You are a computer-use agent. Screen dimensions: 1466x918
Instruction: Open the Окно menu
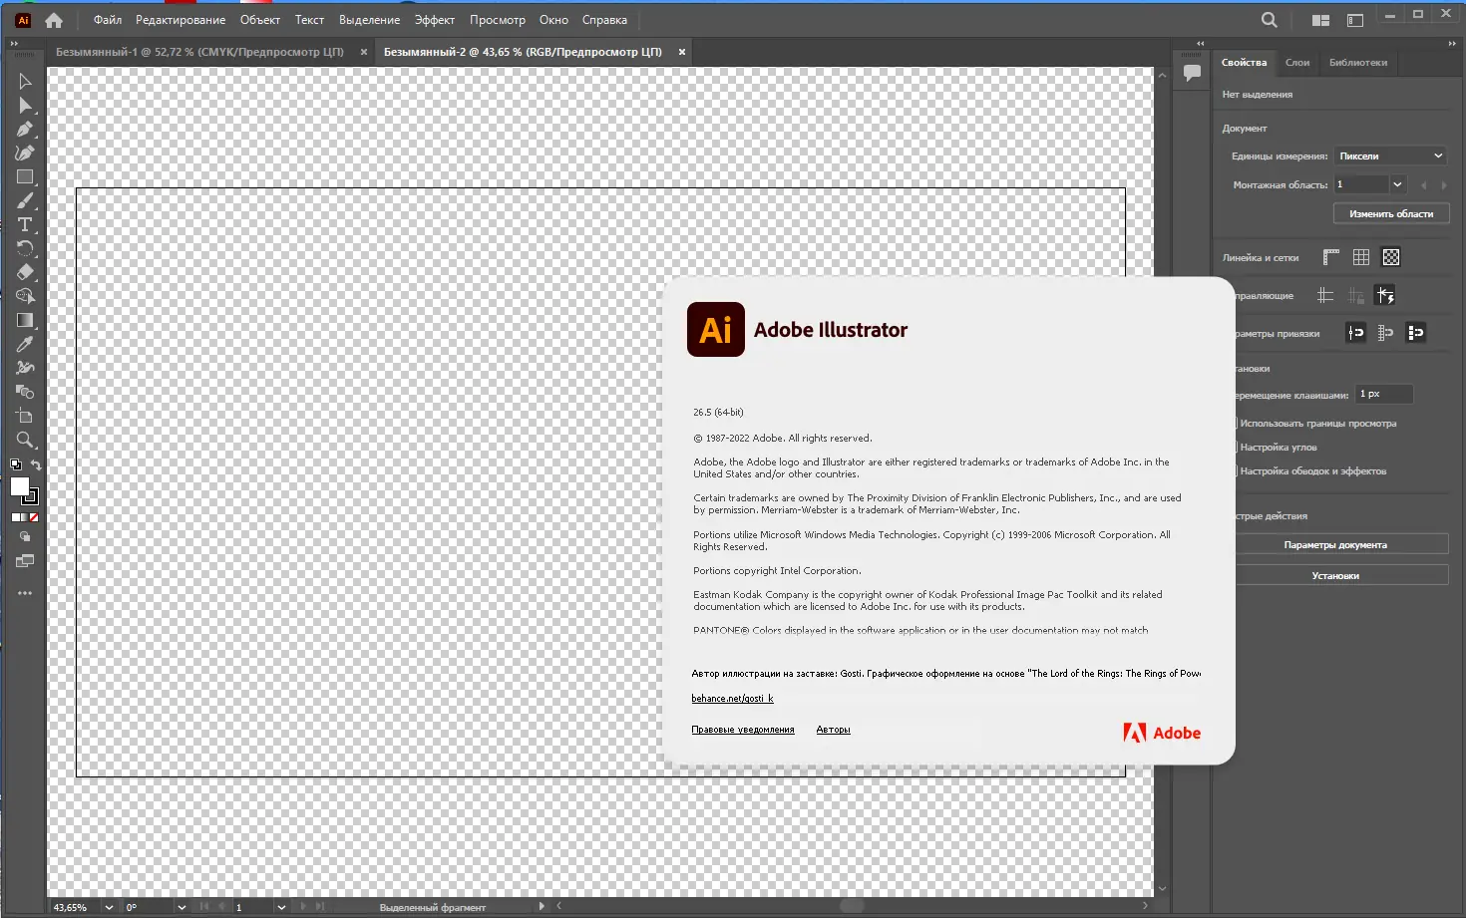[553, 19]
